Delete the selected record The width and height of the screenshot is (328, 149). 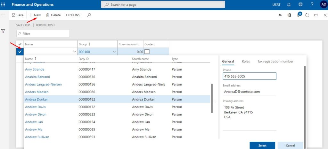tap(53, 15)
